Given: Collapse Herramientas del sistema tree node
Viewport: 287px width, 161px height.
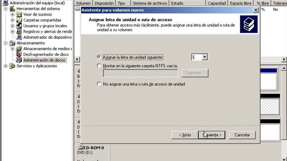Looking at the screenshot, I should coord(6,8).
